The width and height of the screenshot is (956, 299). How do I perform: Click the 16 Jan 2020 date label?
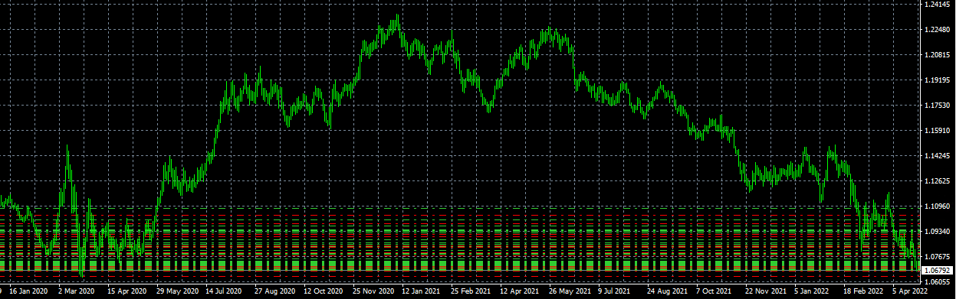(28, 291)
